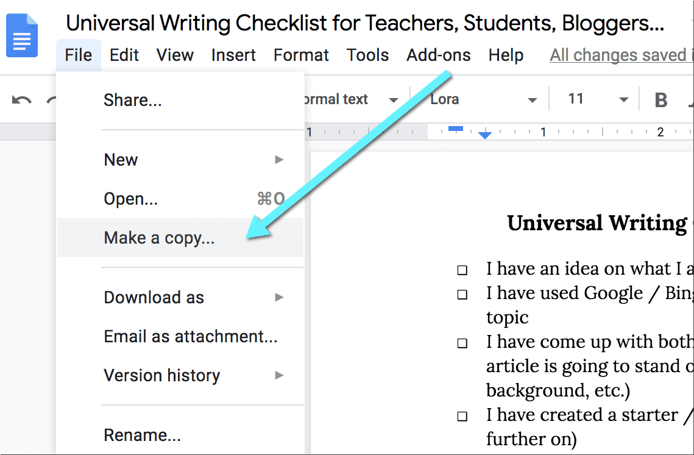Click the first-line indent ruler marker
694x455 pixels.
pyautogui.click(x=455, y=129)
